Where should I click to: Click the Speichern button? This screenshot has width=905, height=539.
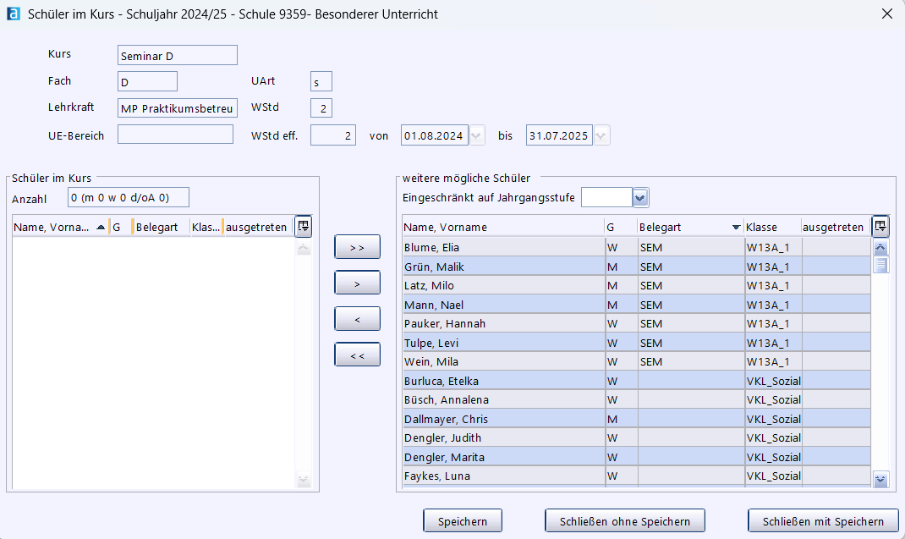pyautogui.click(x=463, y=521)
